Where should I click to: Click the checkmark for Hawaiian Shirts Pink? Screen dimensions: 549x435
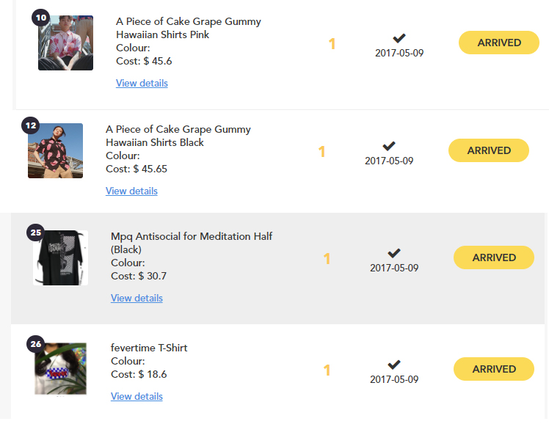click(x=399, y=38)
